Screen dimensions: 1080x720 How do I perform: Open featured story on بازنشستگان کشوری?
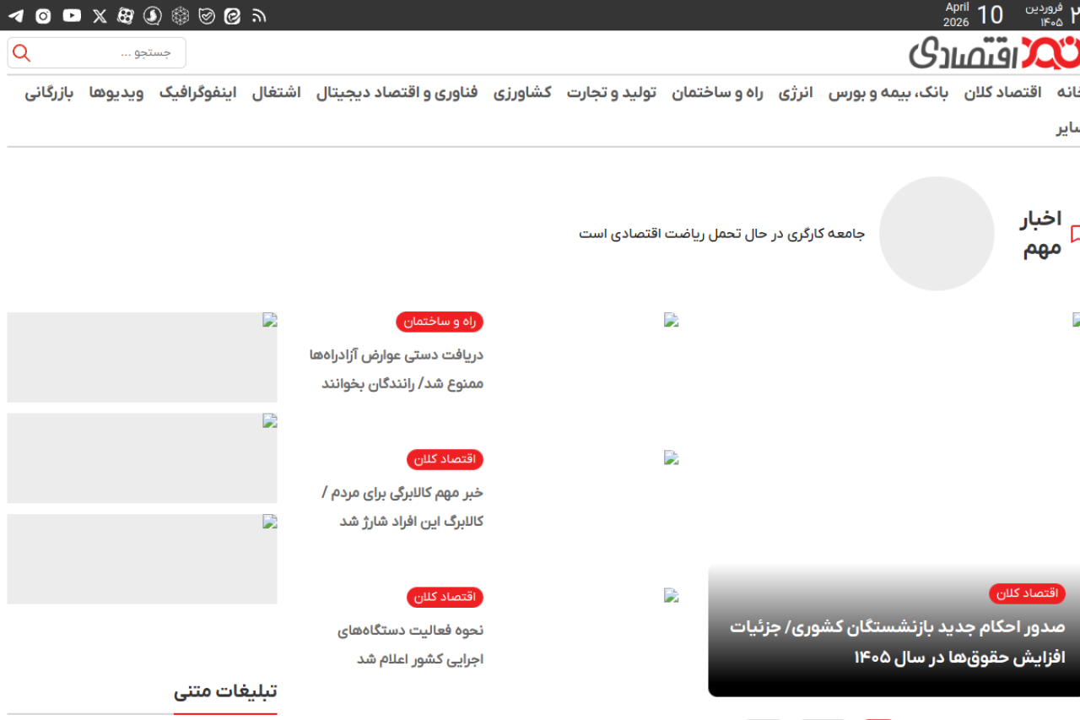[897, 642]
